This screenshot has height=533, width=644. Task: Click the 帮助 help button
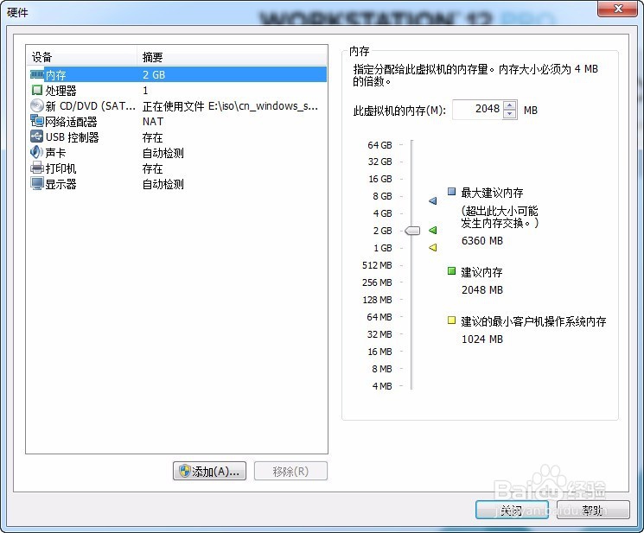(x=593, y=510)
